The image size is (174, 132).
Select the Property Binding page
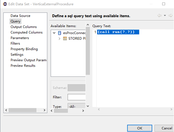(24, 49)
